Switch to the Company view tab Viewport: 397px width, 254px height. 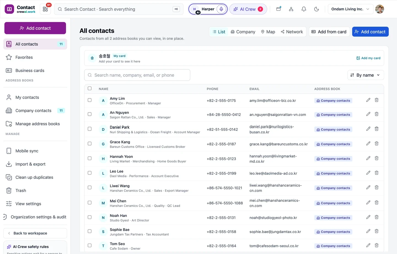243,32
